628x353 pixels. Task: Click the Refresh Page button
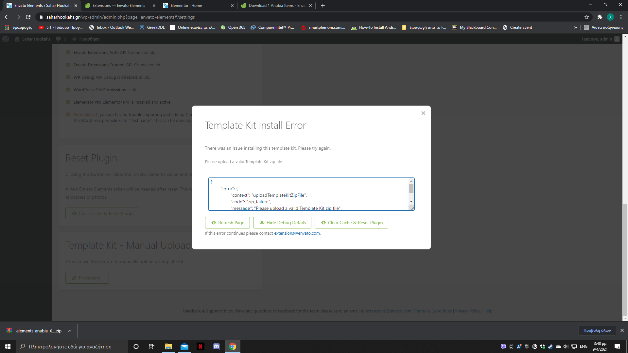coord(227,223)
